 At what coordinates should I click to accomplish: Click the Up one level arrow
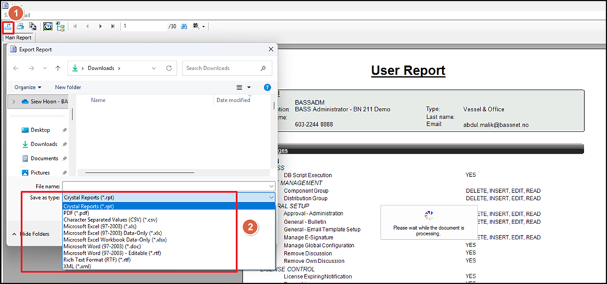pyautogui.click(x=58, y=68)
